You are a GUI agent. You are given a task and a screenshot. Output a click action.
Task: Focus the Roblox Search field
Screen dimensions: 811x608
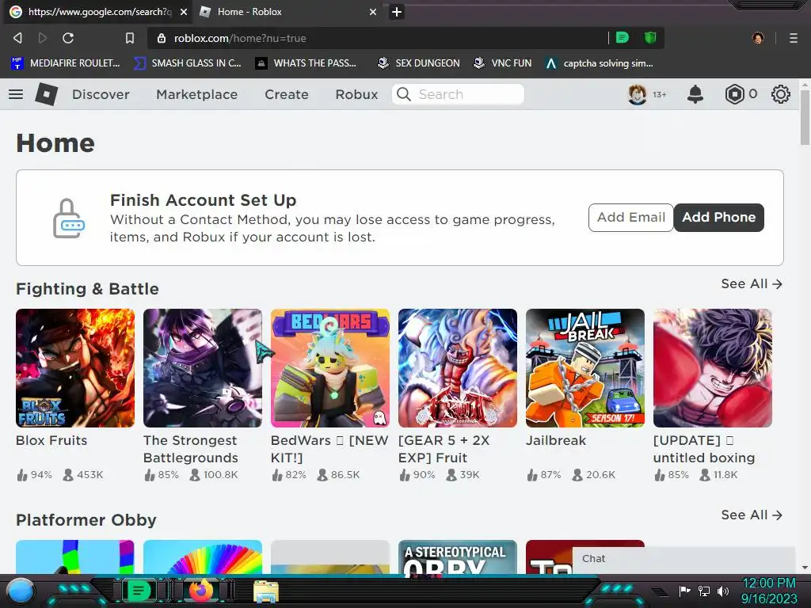pos(459,94)
